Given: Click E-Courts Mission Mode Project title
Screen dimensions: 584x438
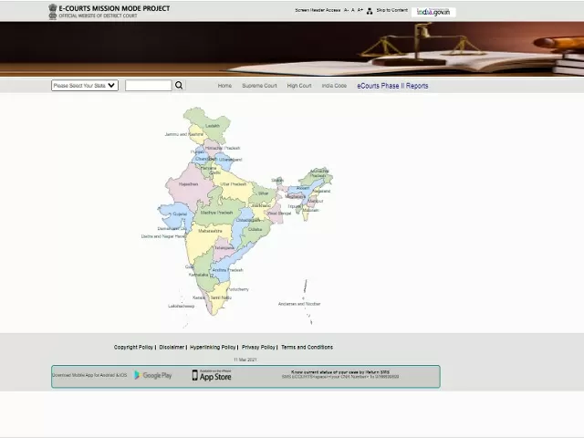Looking at the screenshot, I should [x=114, y=8].
